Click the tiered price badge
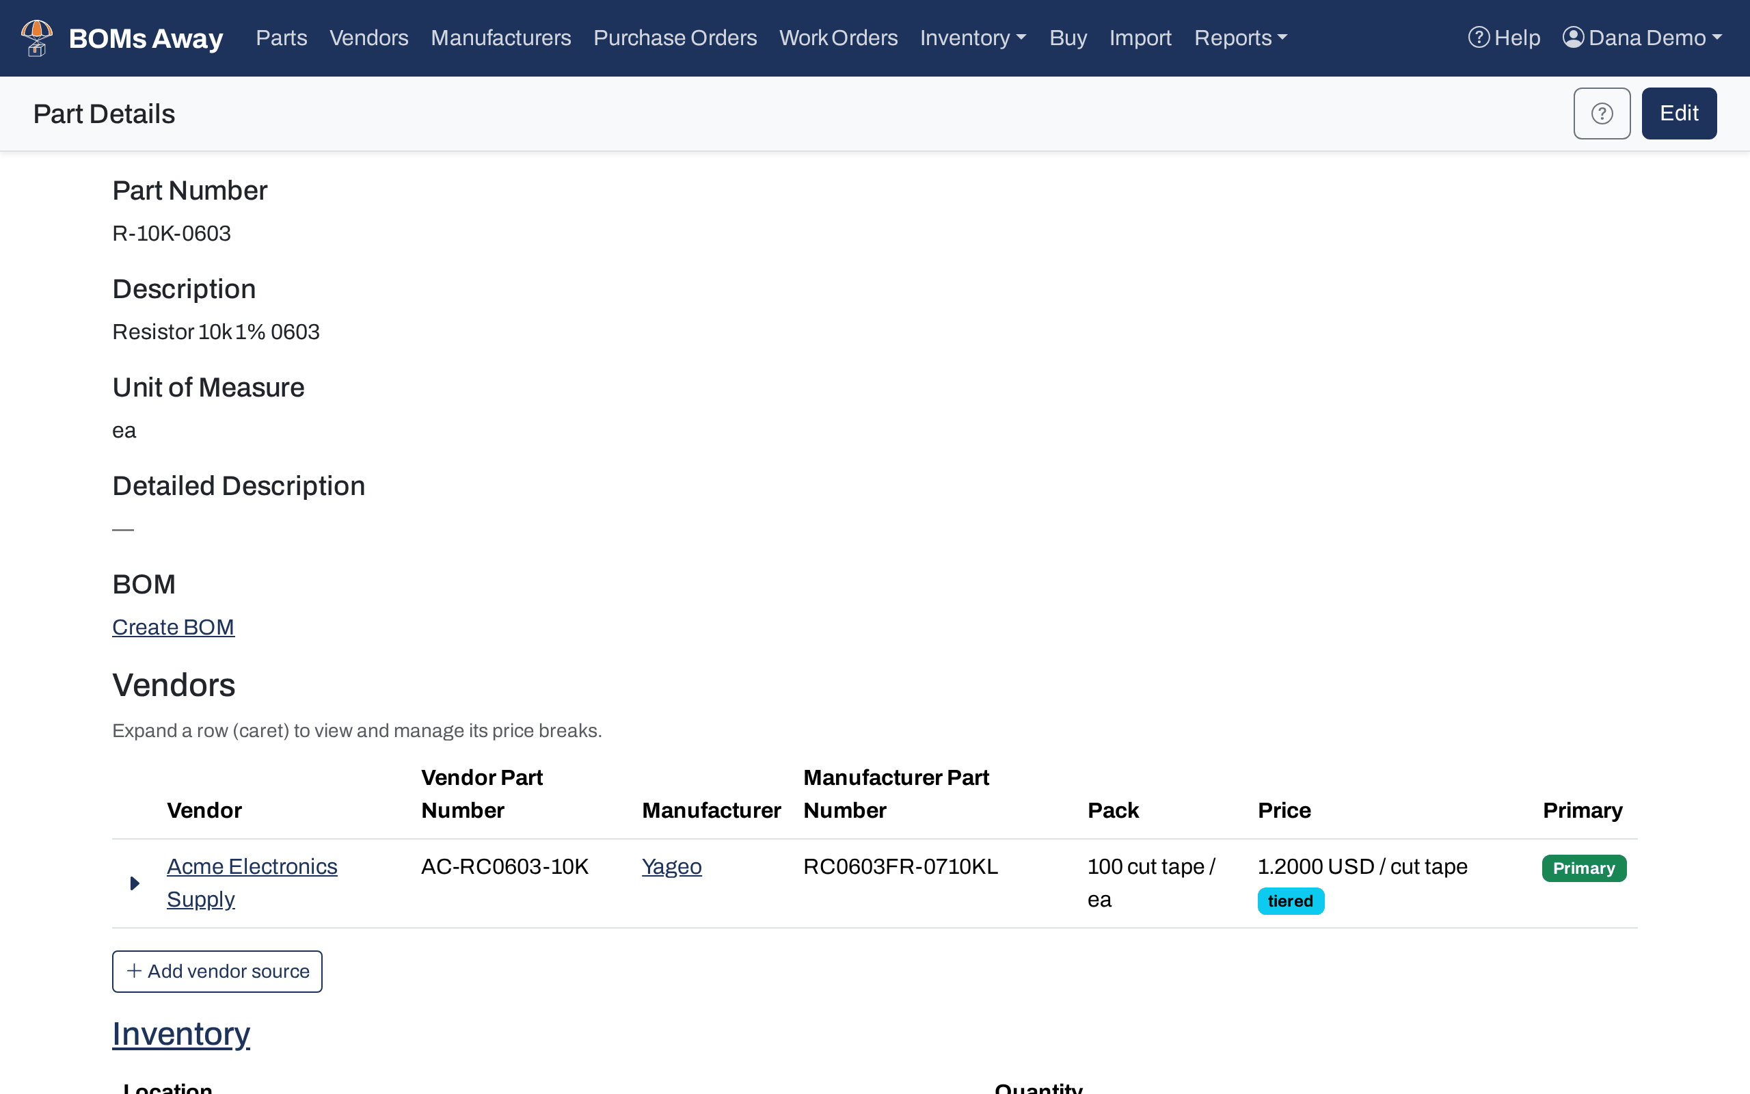This screenshot has width=1750, height=1094. [x=1290, y=900]
